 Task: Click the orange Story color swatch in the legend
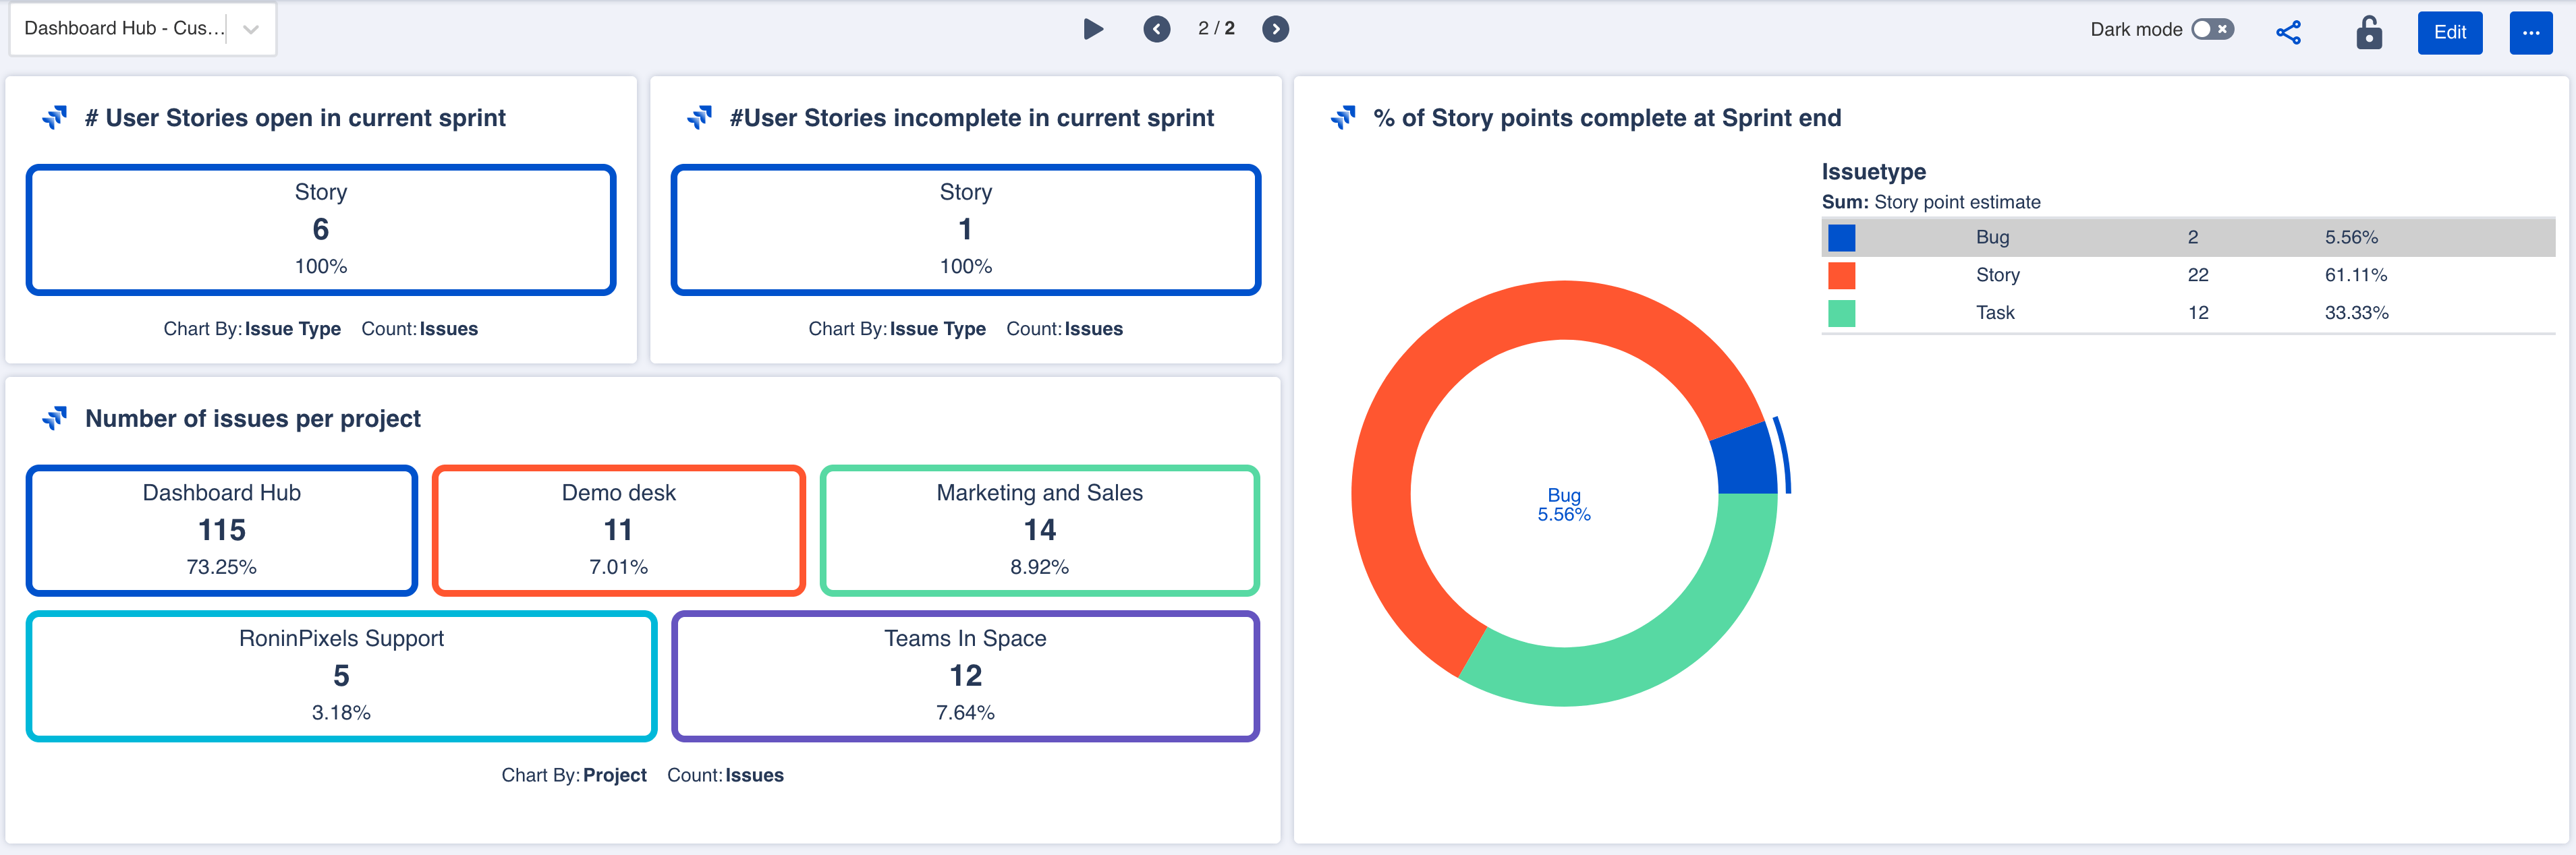pyautogui.click(x=1841, y=274)
